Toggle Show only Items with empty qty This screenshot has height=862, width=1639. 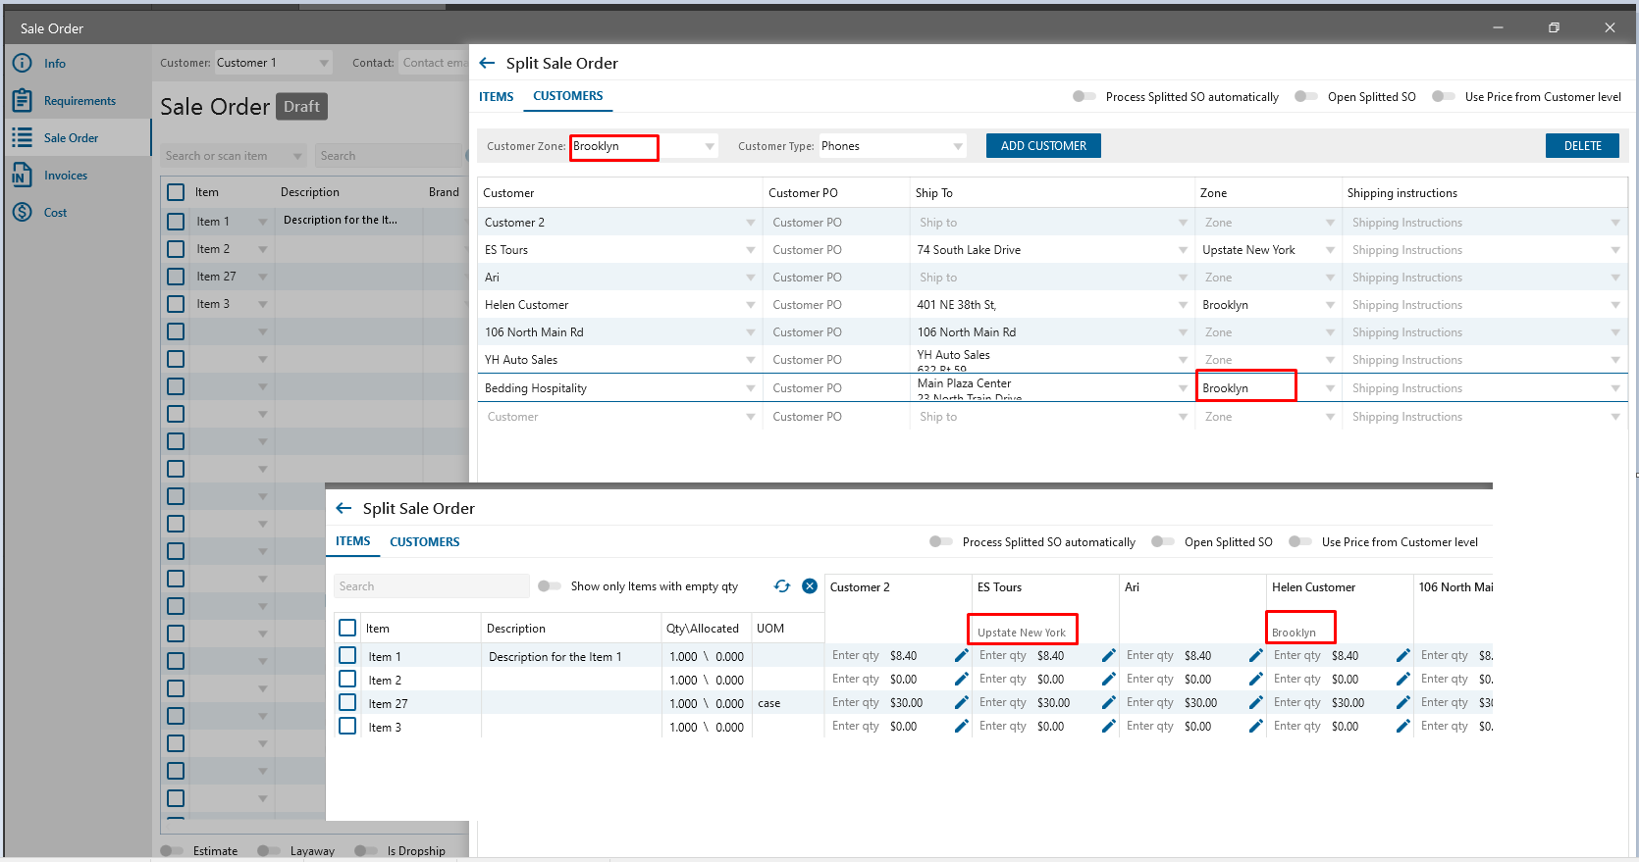[550, 586]
